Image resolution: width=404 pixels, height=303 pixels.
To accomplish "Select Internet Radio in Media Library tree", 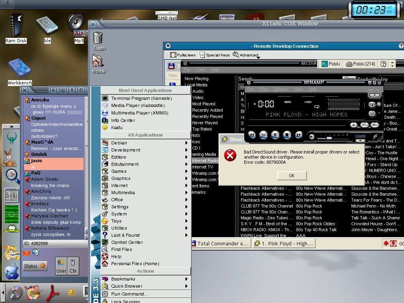I will (205, 161).
